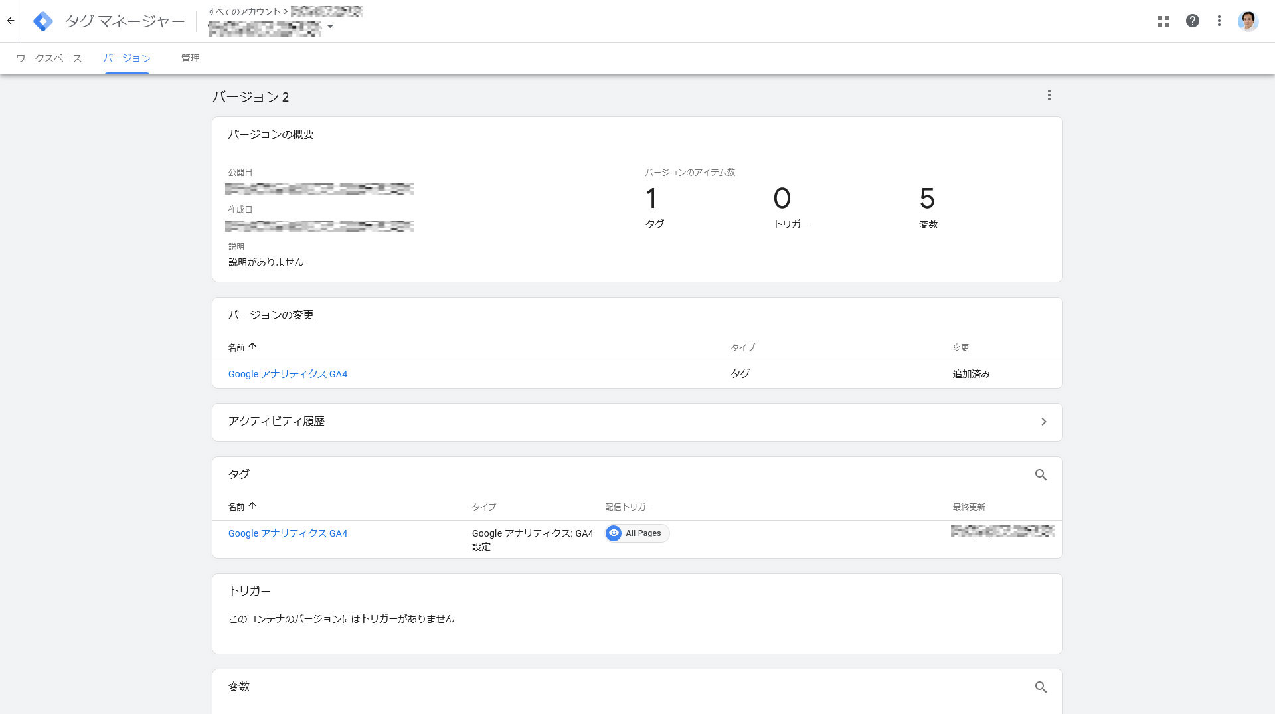Click the 追加済み change status

pyautogui.click(x=971, y=374)
